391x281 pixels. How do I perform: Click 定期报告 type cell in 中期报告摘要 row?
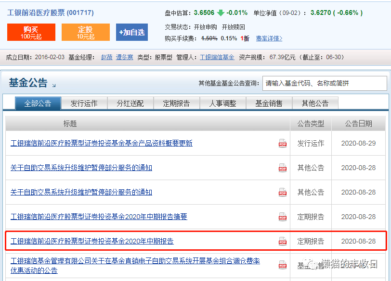[x=311, y=217]
